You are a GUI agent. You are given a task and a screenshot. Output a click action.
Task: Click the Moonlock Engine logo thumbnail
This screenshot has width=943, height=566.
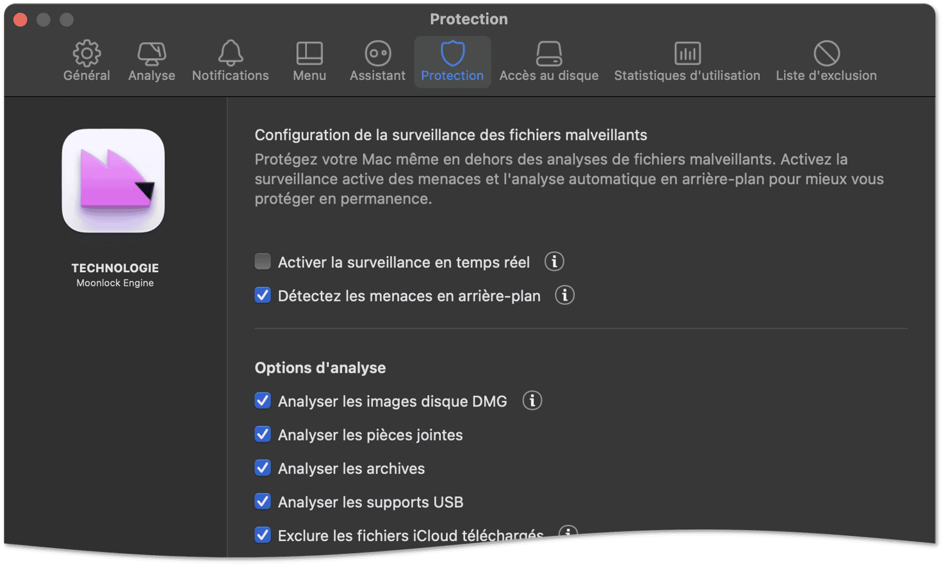[113, 181]
